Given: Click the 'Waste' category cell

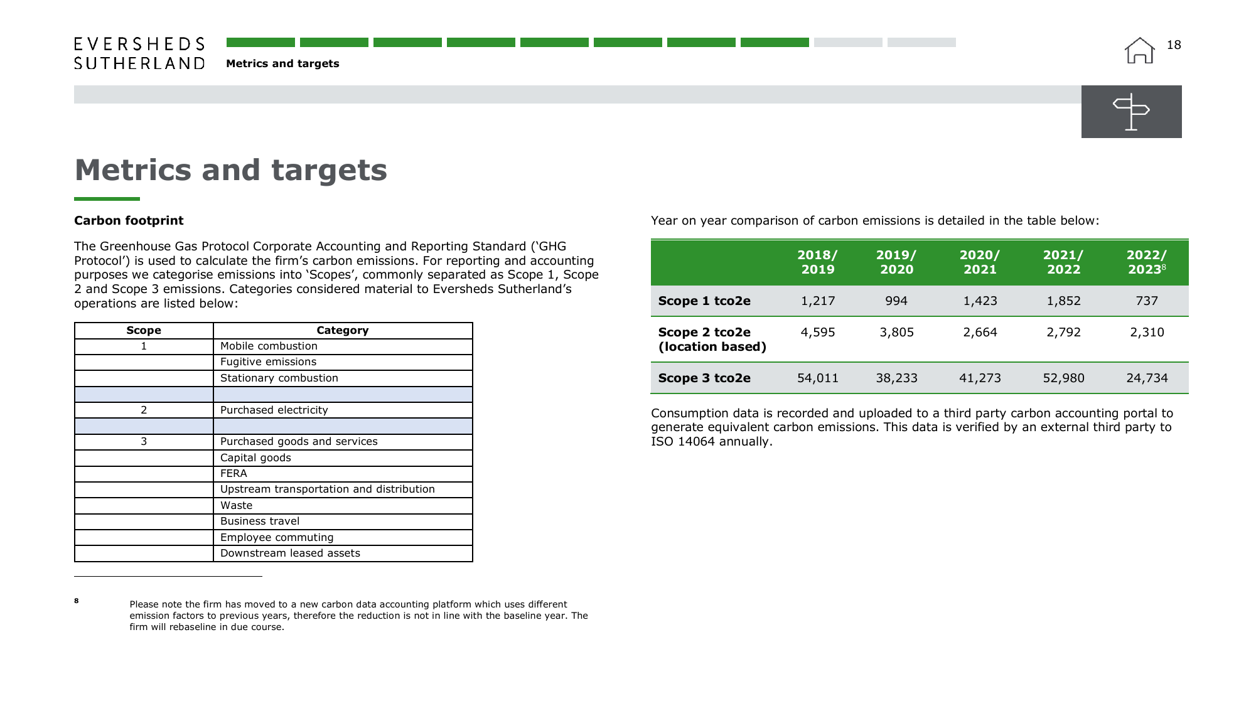Looking at the screenshot, I should [343, 506].
